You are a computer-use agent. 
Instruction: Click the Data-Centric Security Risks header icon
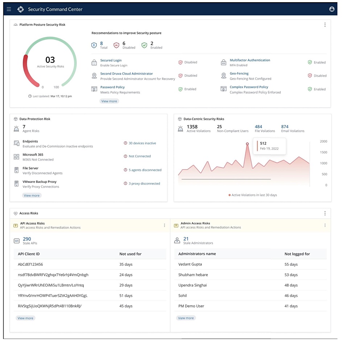180,119
